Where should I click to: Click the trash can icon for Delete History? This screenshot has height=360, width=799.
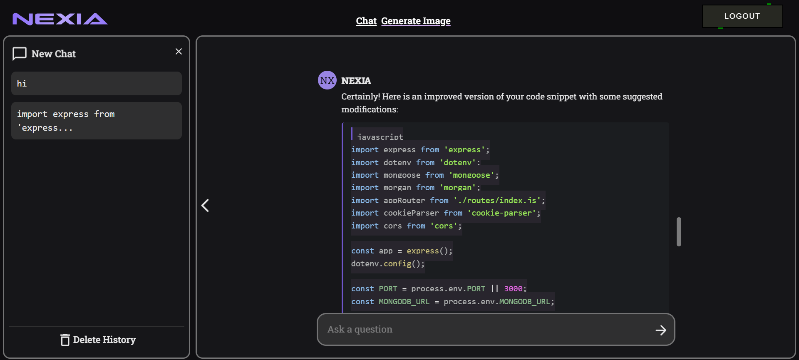pyautogui.click(x=65, y=340)
